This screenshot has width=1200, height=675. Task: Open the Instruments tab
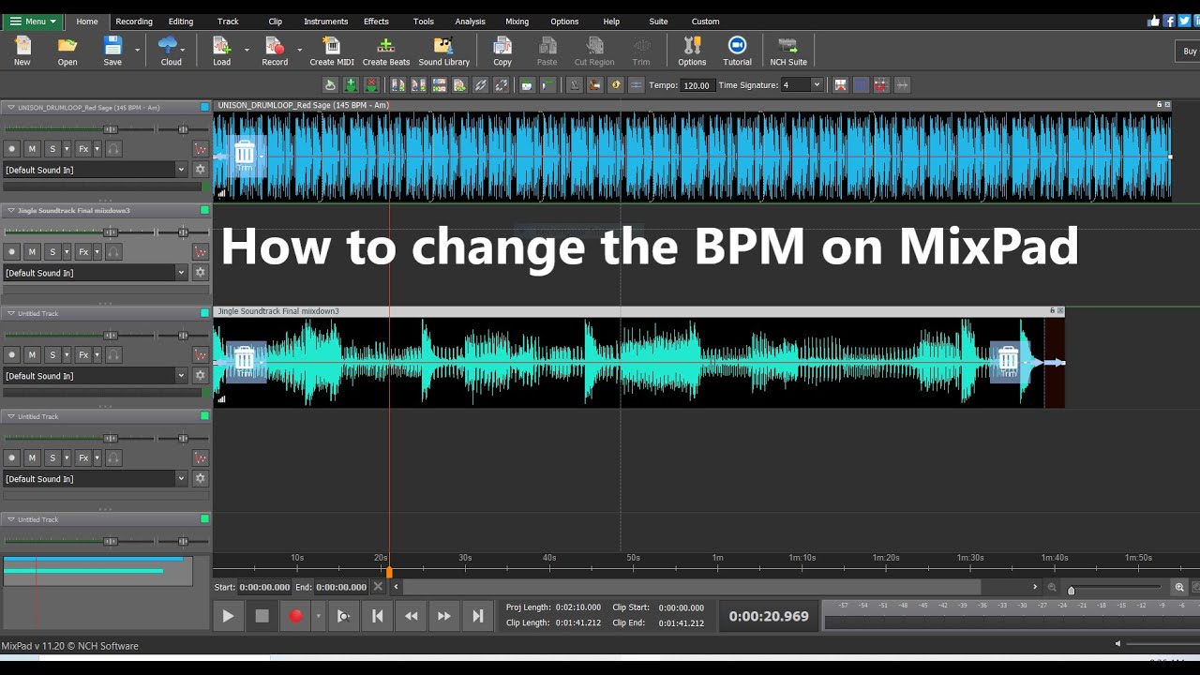pyautogui.click(x=325, y=22)
